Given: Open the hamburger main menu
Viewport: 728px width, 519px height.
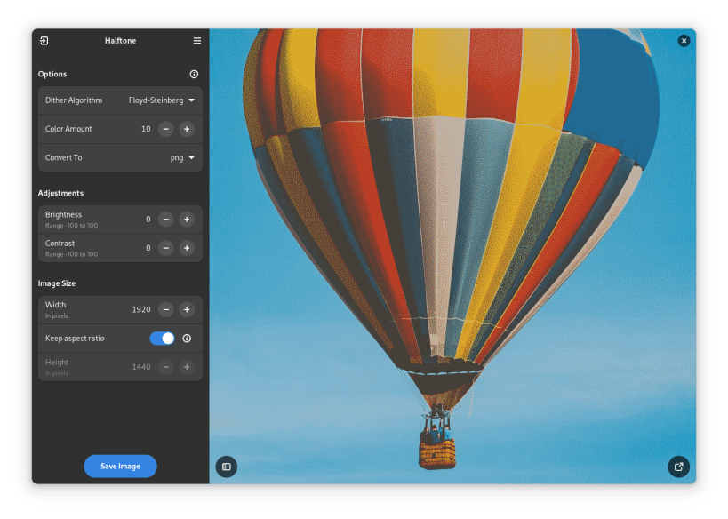Looking at the screenshot, I should (x=197, y=41).
